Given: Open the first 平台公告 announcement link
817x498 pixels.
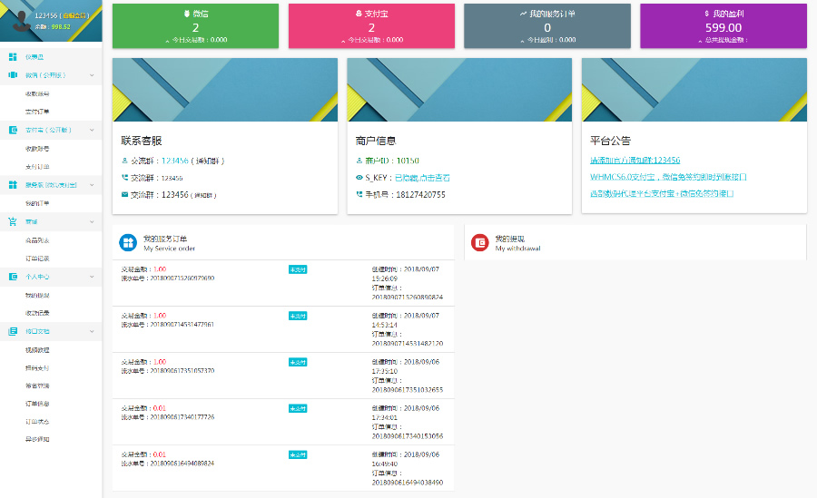Looking at the screenshot, I should click(x=635, y=160).
